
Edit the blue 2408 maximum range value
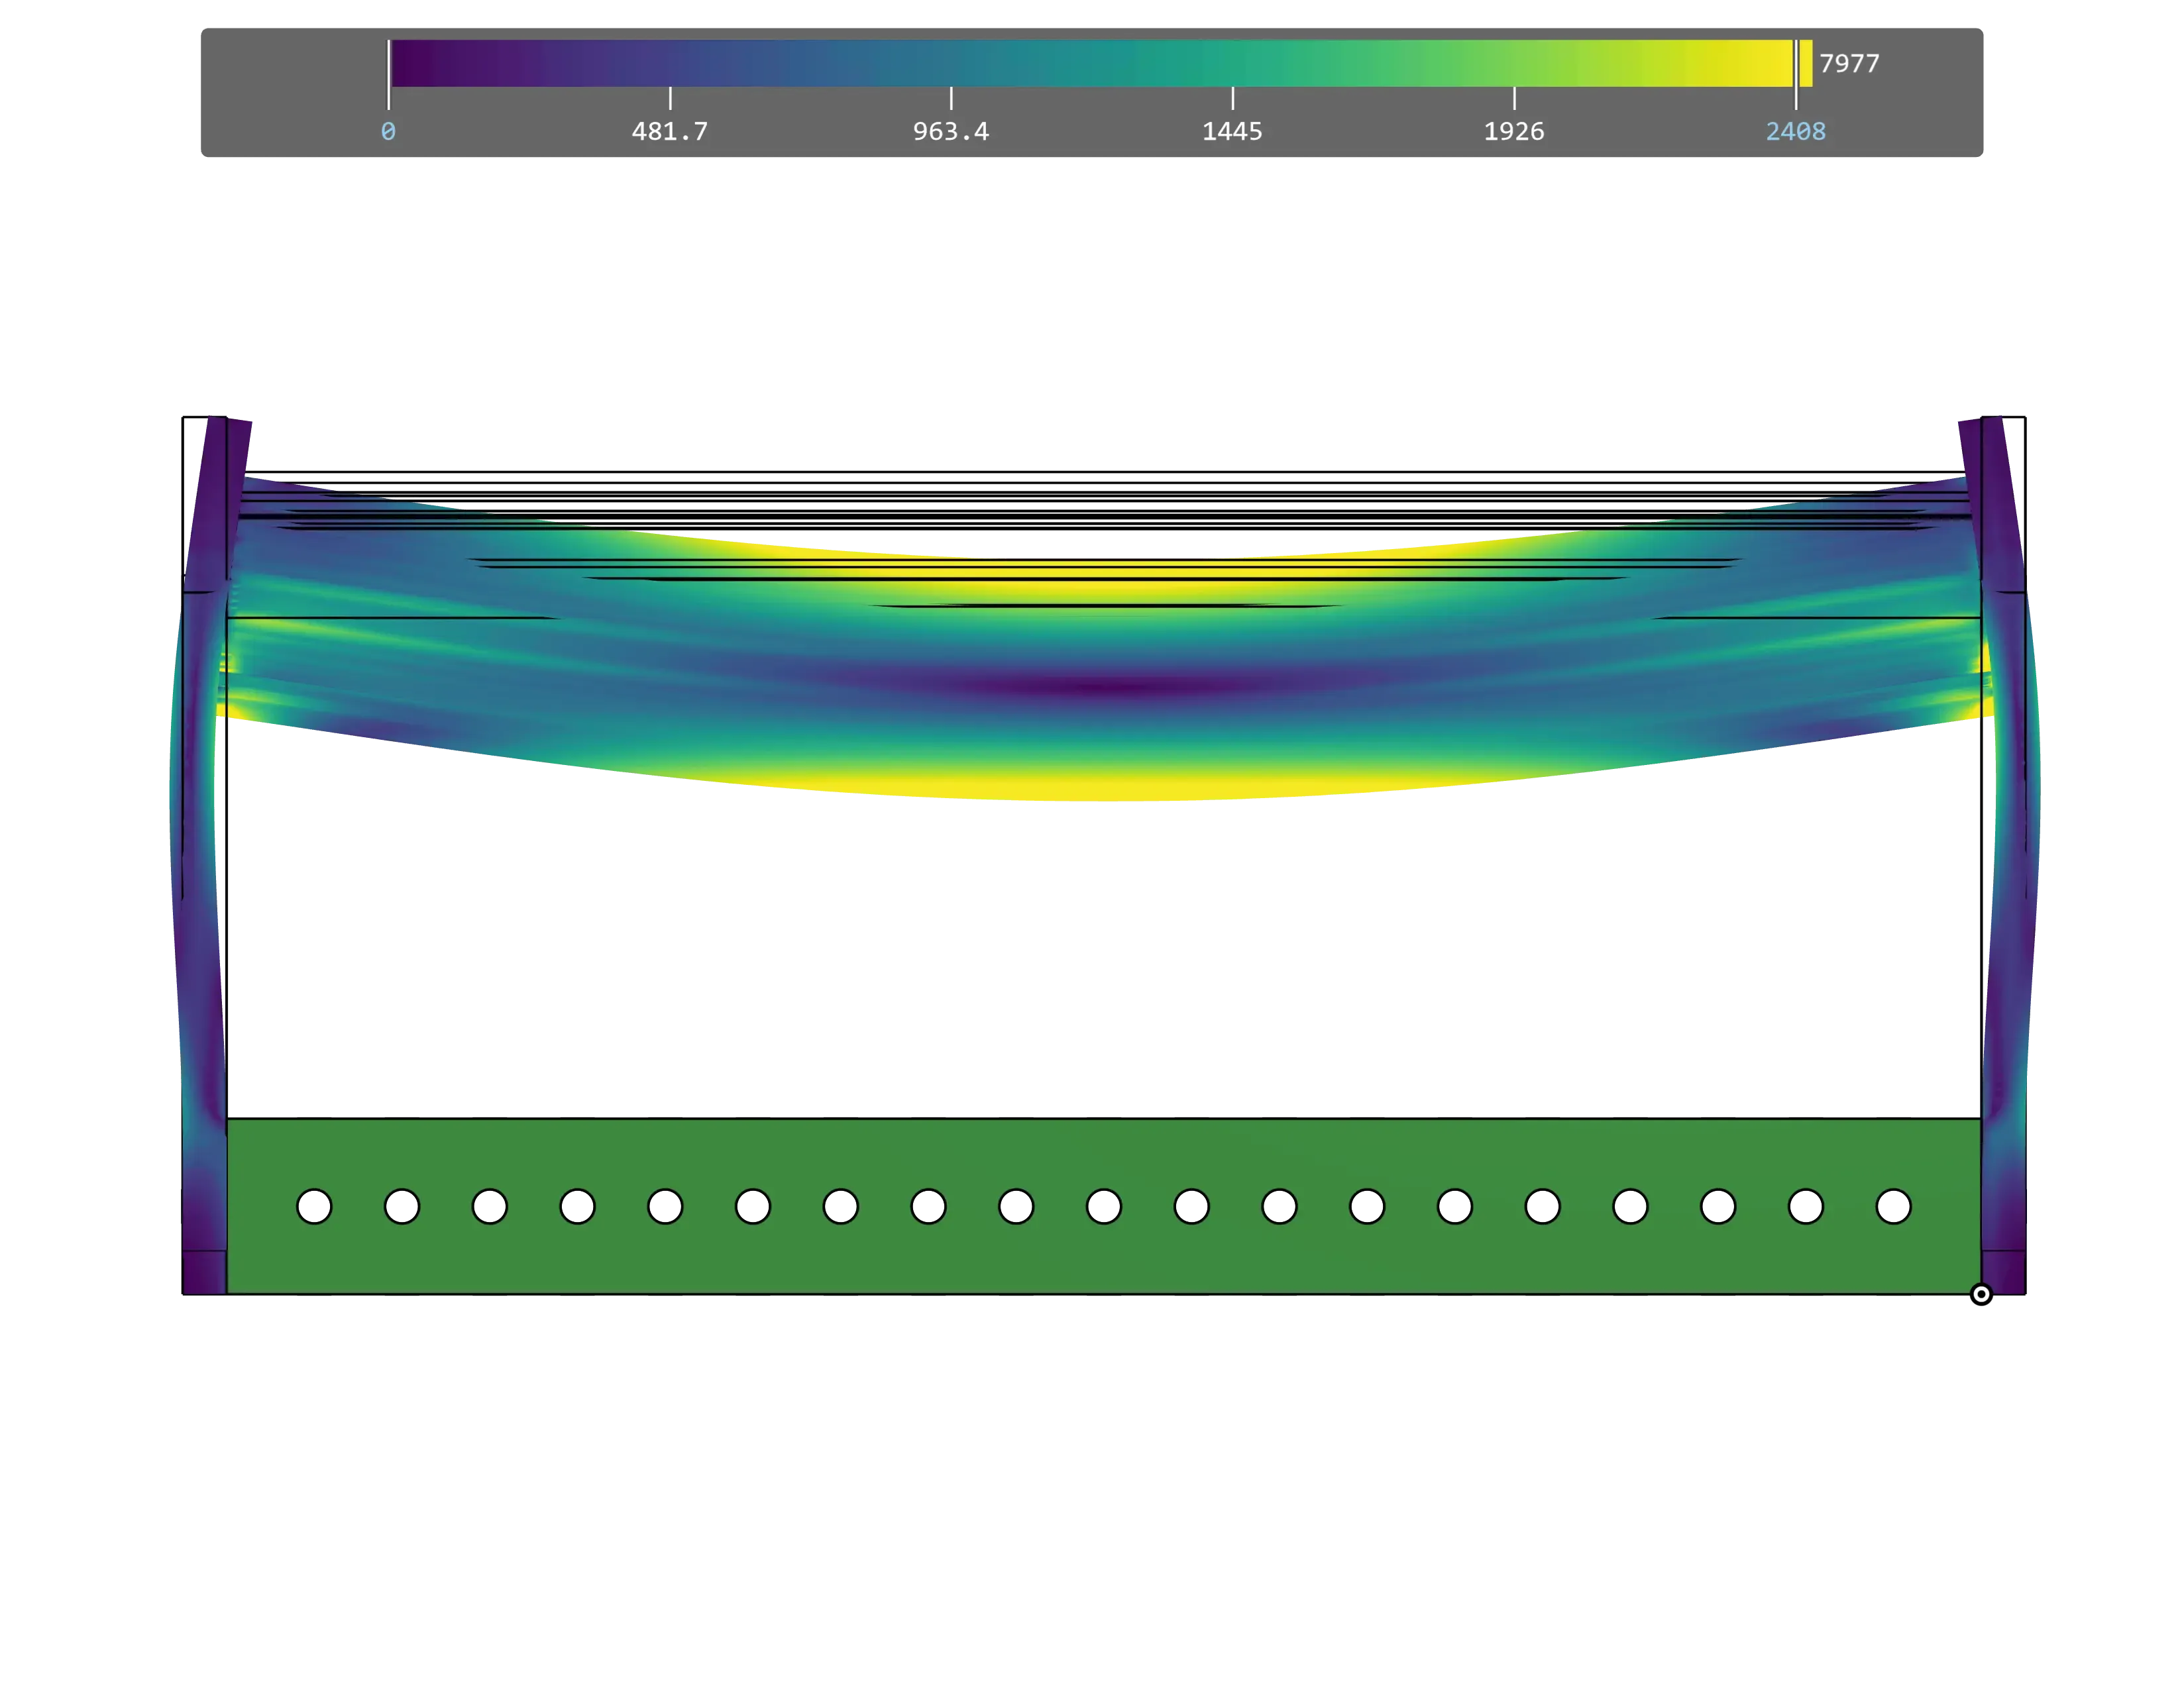(x=1795, y=132)
